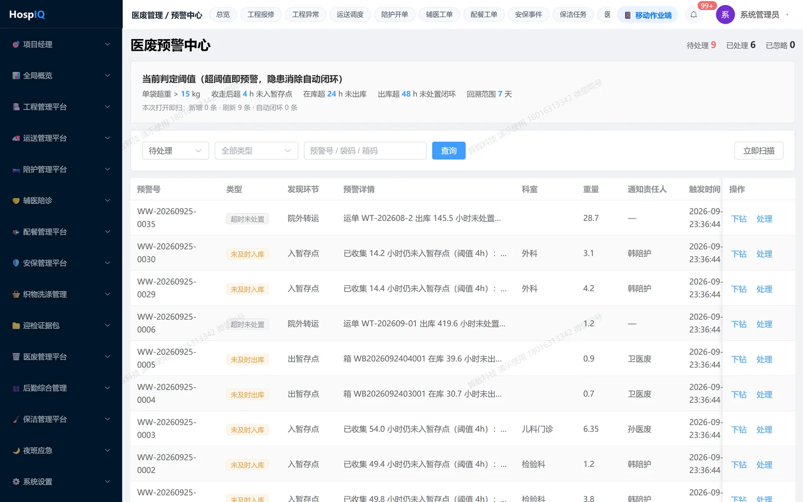This screenshot has width=803, height=502.
Task: Switch to the 工程报修 tab
Action: coord(261,15)
